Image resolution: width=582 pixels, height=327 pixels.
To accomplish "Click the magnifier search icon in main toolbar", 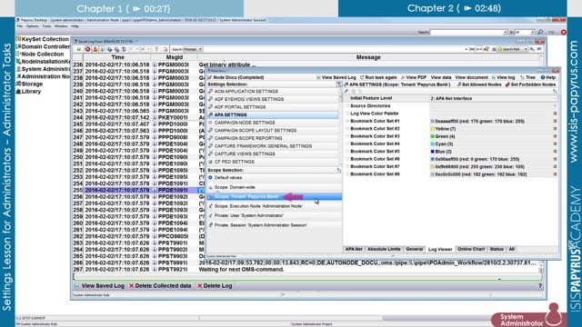I will pyautogui.click(x=540, y=33).
